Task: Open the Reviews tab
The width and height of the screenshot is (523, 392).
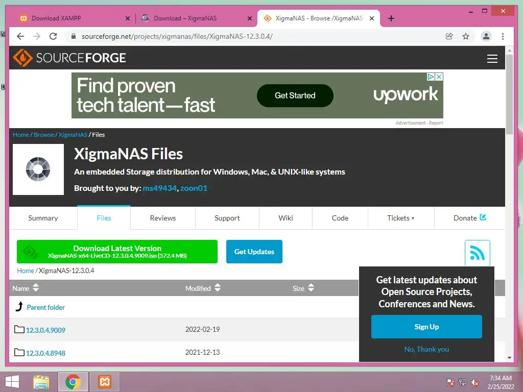Action: point(163,218)
